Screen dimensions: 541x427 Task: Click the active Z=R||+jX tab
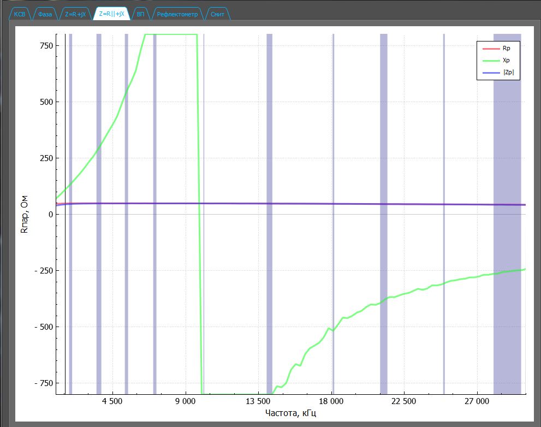coord(111,14)
